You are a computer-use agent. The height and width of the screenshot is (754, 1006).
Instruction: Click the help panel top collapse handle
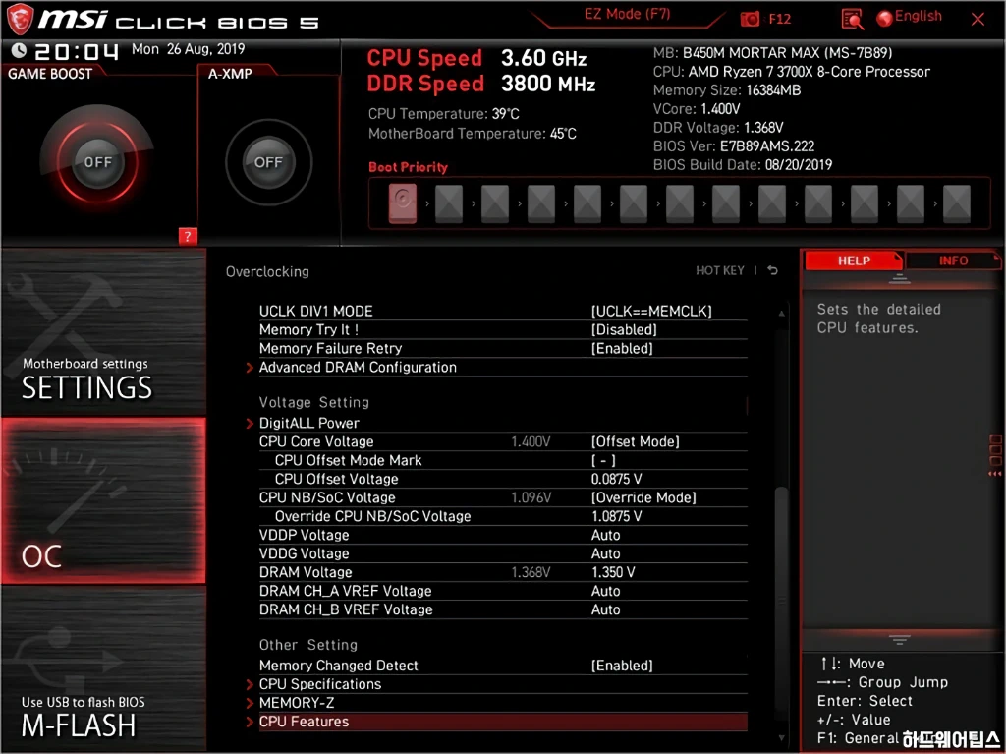click(899, 279)
